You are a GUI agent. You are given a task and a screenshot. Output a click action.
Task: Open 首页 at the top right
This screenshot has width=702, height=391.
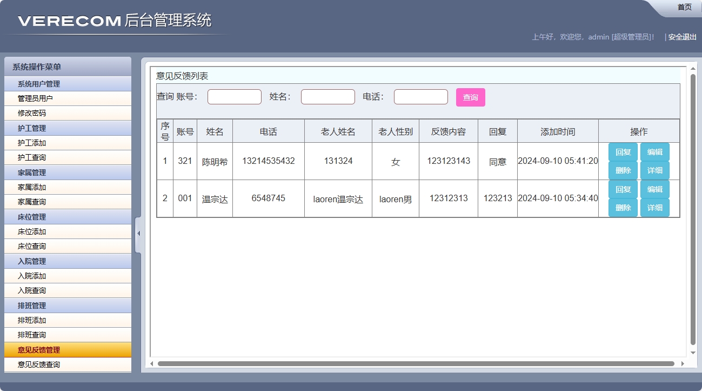(683, 7)
